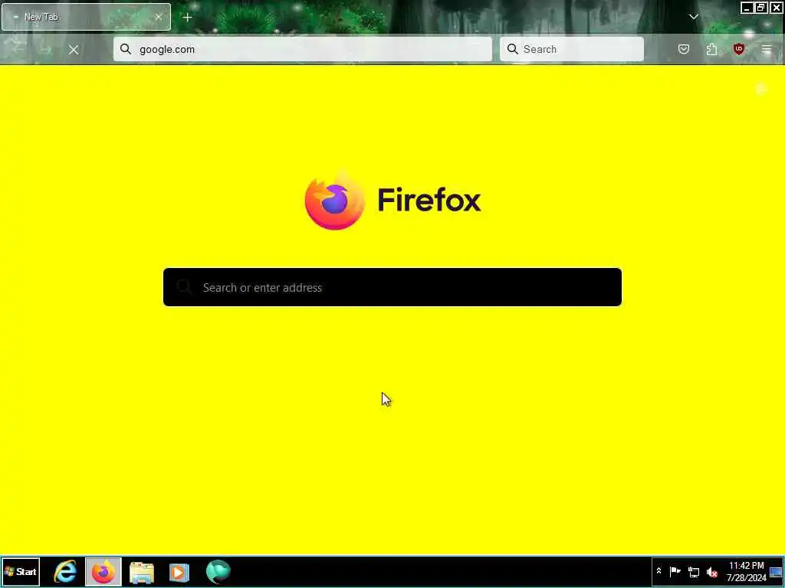Viewport: 785px width, 588px height.
Task: Click the black Search or enter address box
Action: pos(392,287)
